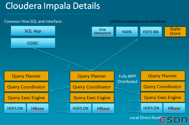Viewport: 189px width, 125px height.
Task: Click the orange State Store box
Action: 175,31
